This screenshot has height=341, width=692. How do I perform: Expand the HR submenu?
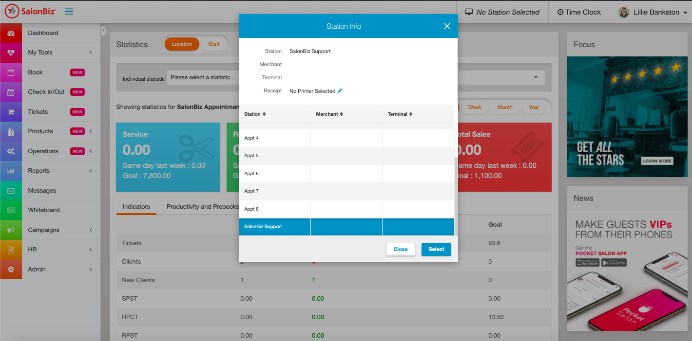click(x=91, y=250)
